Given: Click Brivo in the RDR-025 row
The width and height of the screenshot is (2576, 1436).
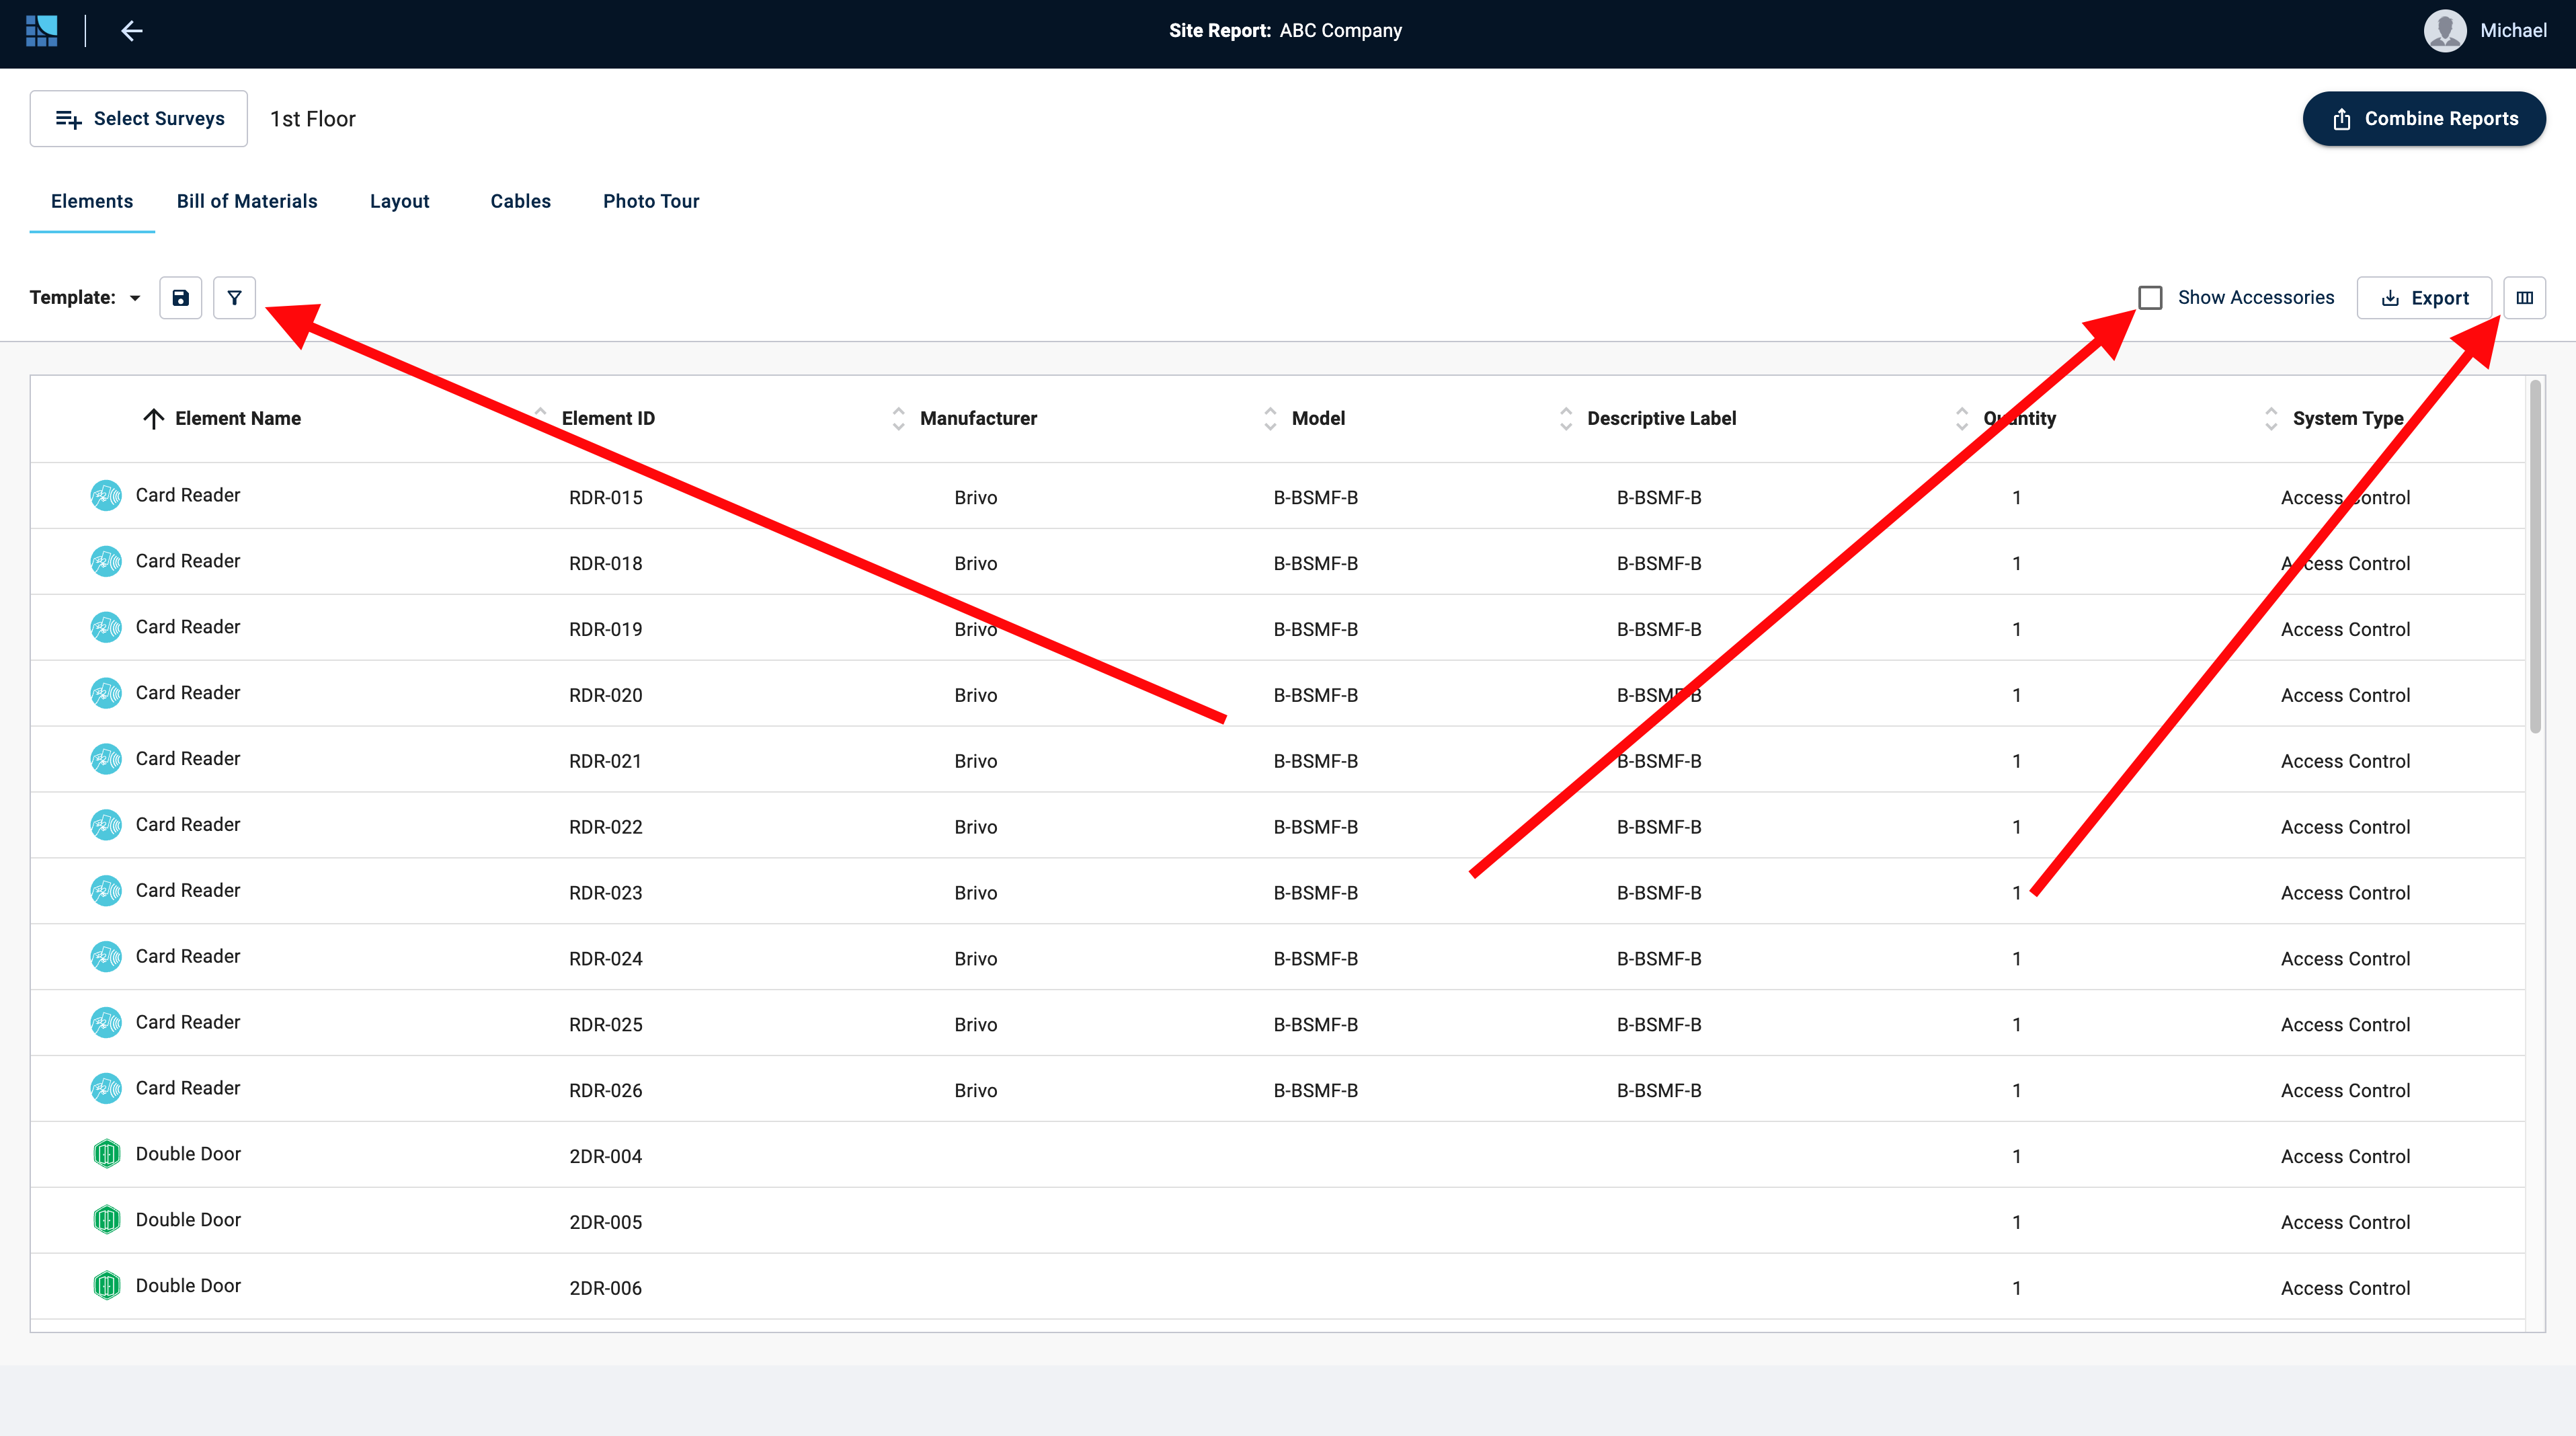Looking at the screenshot, I should coord(975,1024).
